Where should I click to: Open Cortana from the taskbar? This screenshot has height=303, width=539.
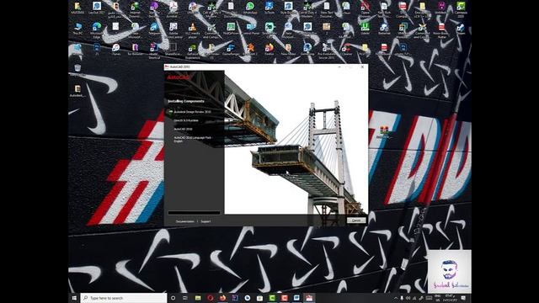point(173,298)
